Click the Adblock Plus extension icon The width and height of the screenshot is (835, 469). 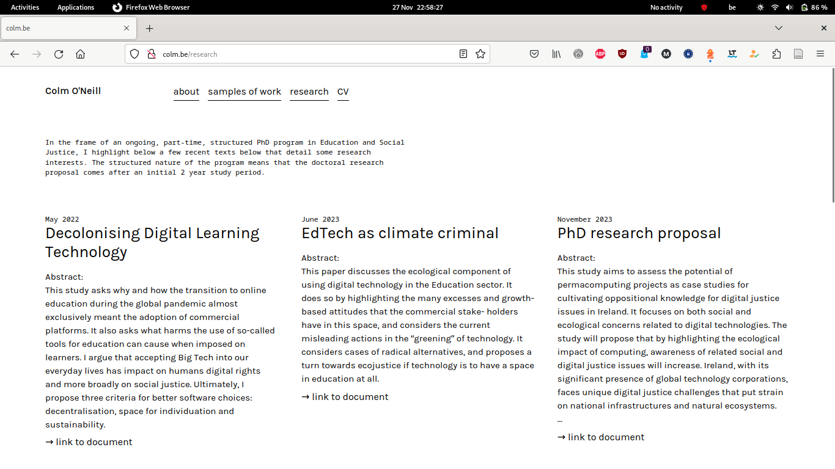point(600,54)
